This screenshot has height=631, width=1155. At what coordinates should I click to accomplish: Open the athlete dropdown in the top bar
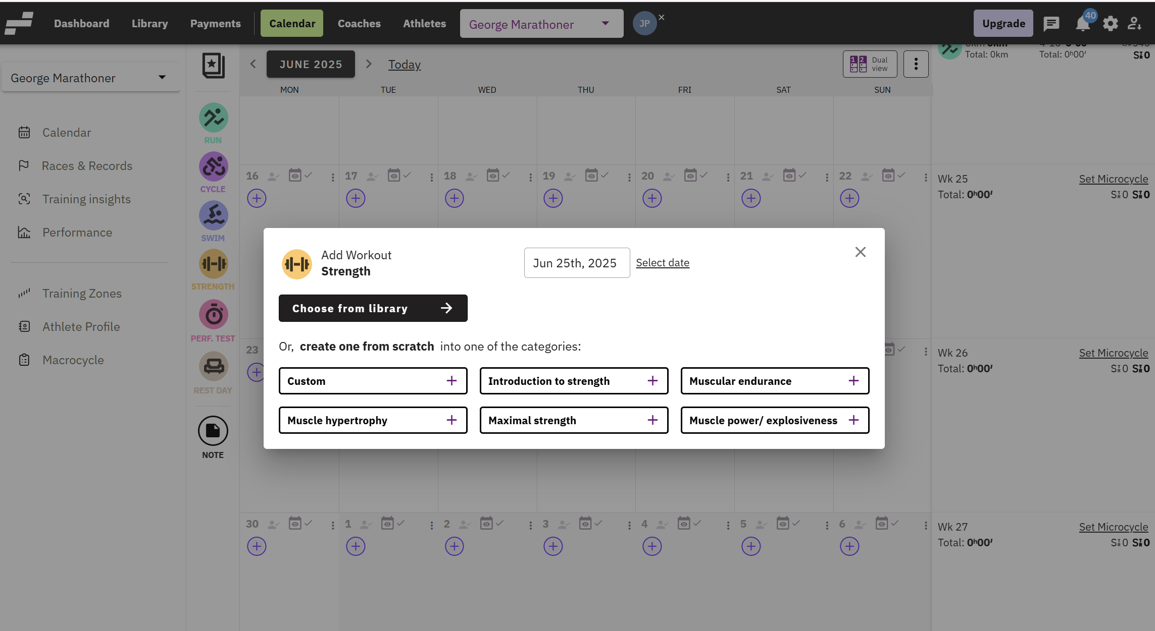click(x=541, y=24)
